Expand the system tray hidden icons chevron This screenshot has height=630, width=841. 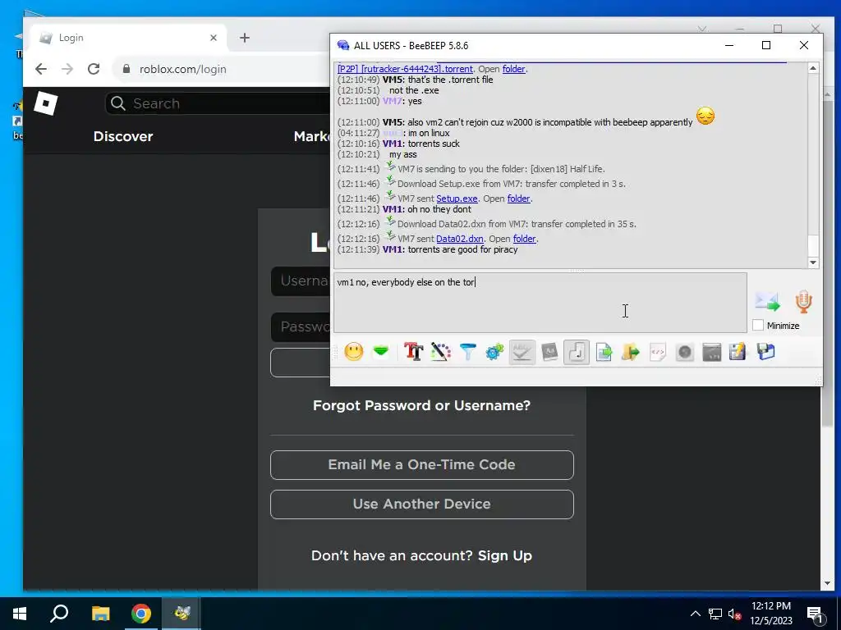(x=695, y=614)
